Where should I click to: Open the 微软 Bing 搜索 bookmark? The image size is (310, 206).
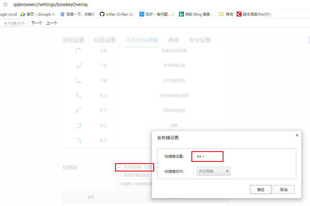click(x=196, y=14)
